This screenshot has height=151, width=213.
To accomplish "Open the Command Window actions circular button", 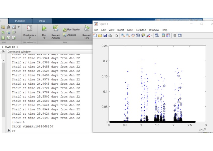I will (x=3, y=52).
